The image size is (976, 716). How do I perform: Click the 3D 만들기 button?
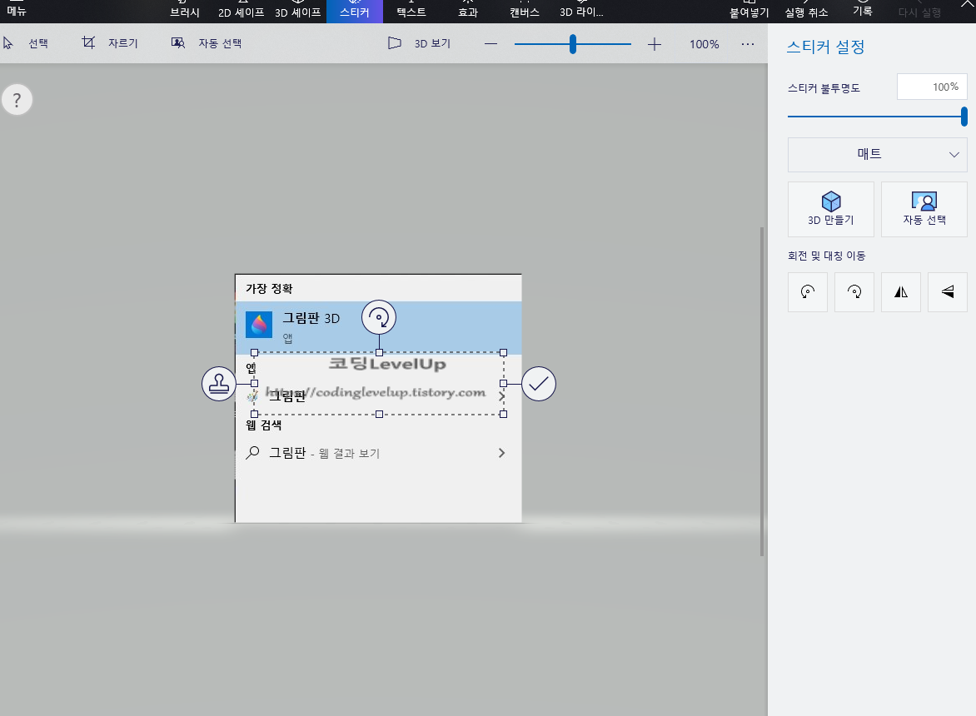tap(831, 209)
